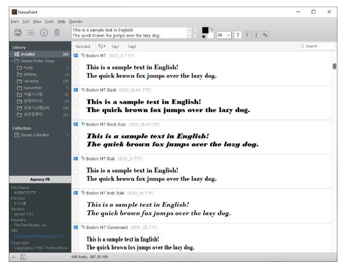Click TrueType icon next to Bodoni MT Bold

(83, 158)
